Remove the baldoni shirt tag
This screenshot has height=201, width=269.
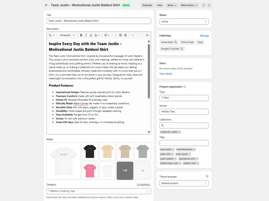198,163
